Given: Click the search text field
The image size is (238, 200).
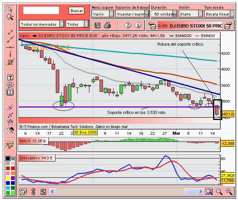Looking at the screenshot, I should pos(41,10).
